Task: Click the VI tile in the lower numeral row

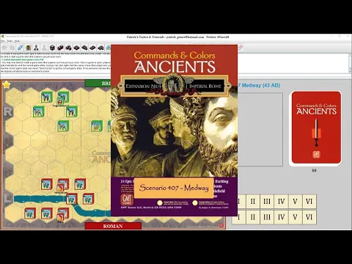Action: 309,217
